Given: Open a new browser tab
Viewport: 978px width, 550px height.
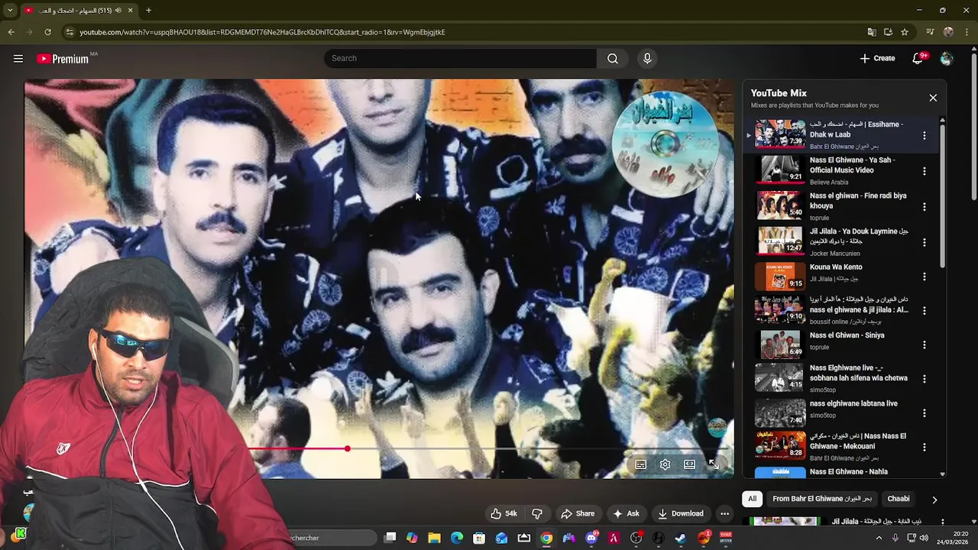Looking at the screenshot, I should [148, 11].
